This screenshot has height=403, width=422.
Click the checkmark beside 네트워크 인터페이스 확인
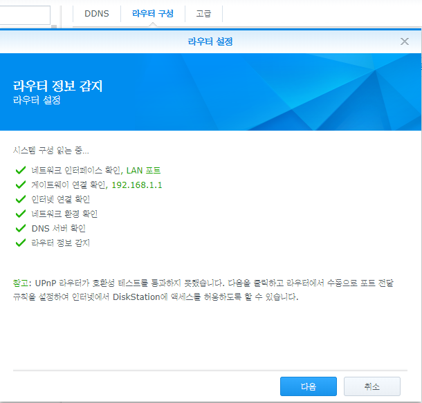pyautogui.click(x=21, y=170)
